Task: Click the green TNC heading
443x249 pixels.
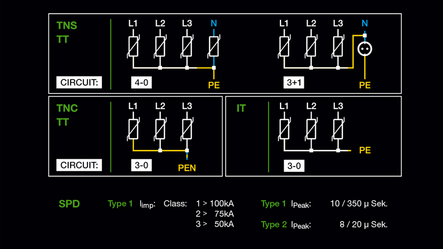Action: click(67, 108)
